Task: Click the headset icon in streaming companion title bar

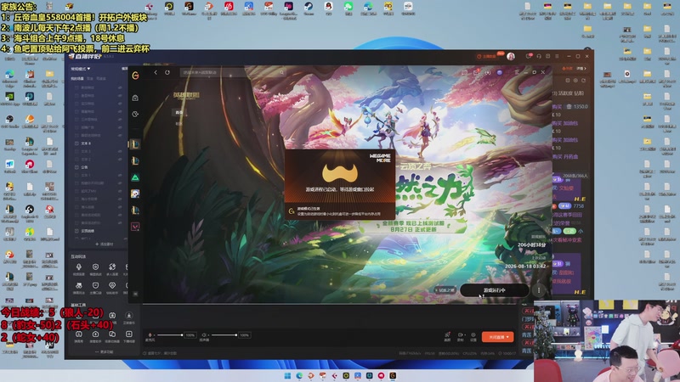Action: [538, 56]
